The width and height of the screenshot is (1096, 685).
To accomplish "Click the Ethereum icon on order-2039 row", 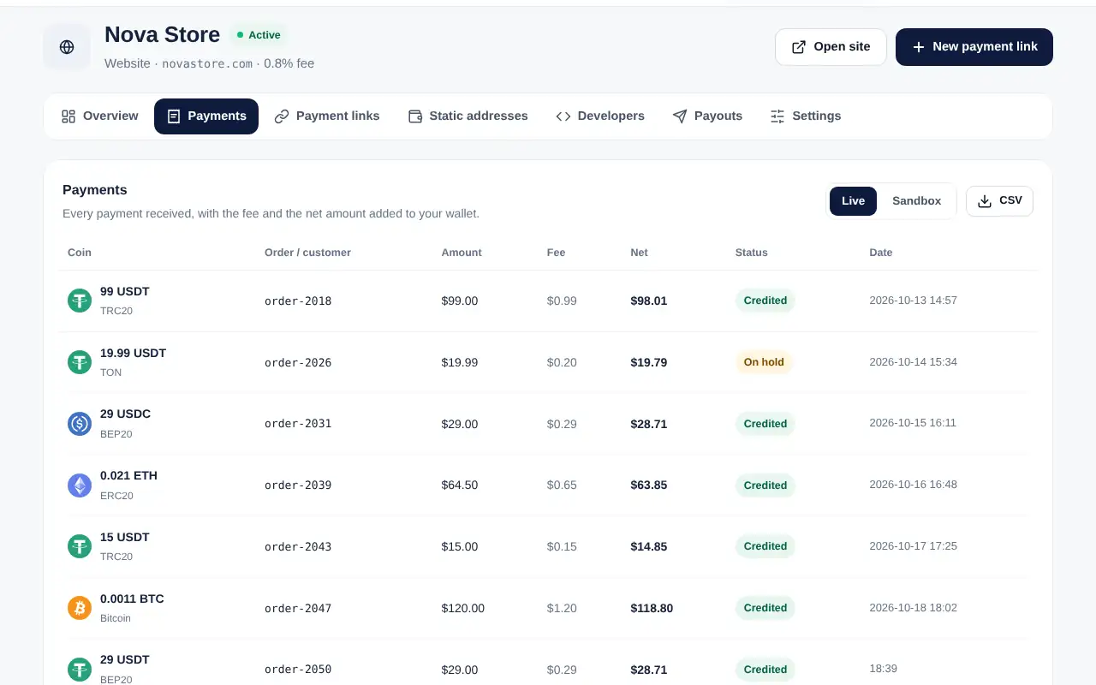I will 80,485.
